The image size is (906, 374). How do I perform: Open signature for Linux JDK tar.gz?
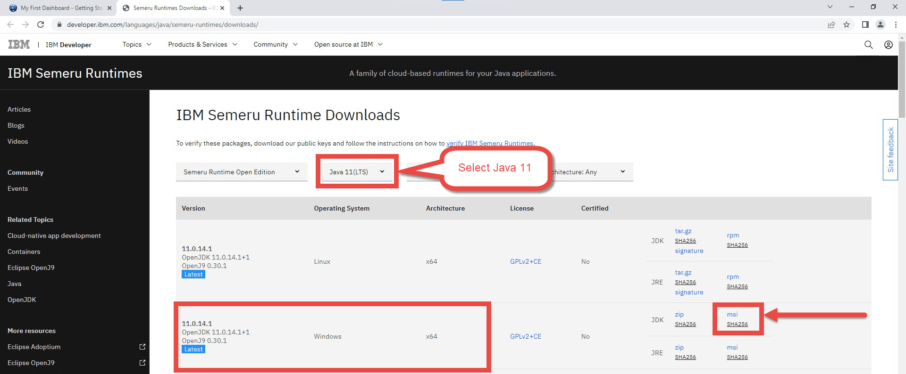689,251
